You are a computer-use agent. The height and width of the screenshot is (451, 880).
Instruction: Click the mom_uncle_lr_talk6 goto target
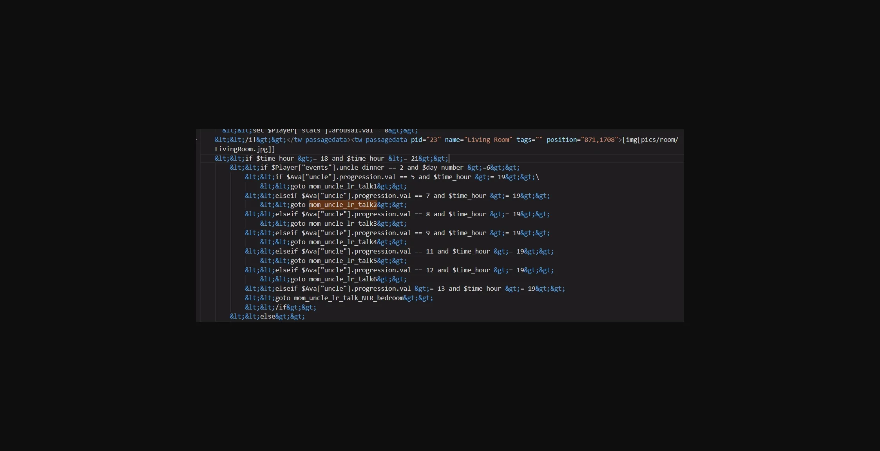pyautogui.click(x=343, y=279)
